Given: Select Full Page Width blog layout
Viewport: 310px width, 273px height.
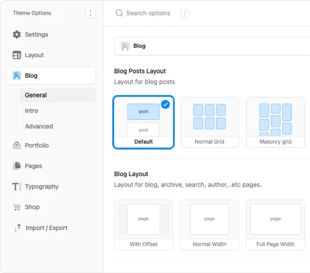Looking at the screenshot, I should point(275,225).
